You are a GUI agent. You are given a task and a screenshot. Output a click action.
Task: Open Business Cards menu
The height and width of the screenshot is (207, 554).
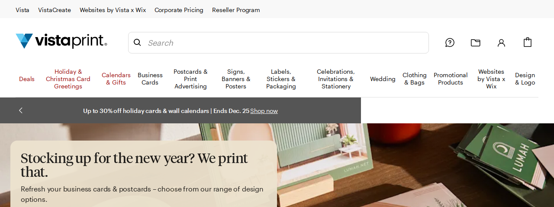(150, 79)
